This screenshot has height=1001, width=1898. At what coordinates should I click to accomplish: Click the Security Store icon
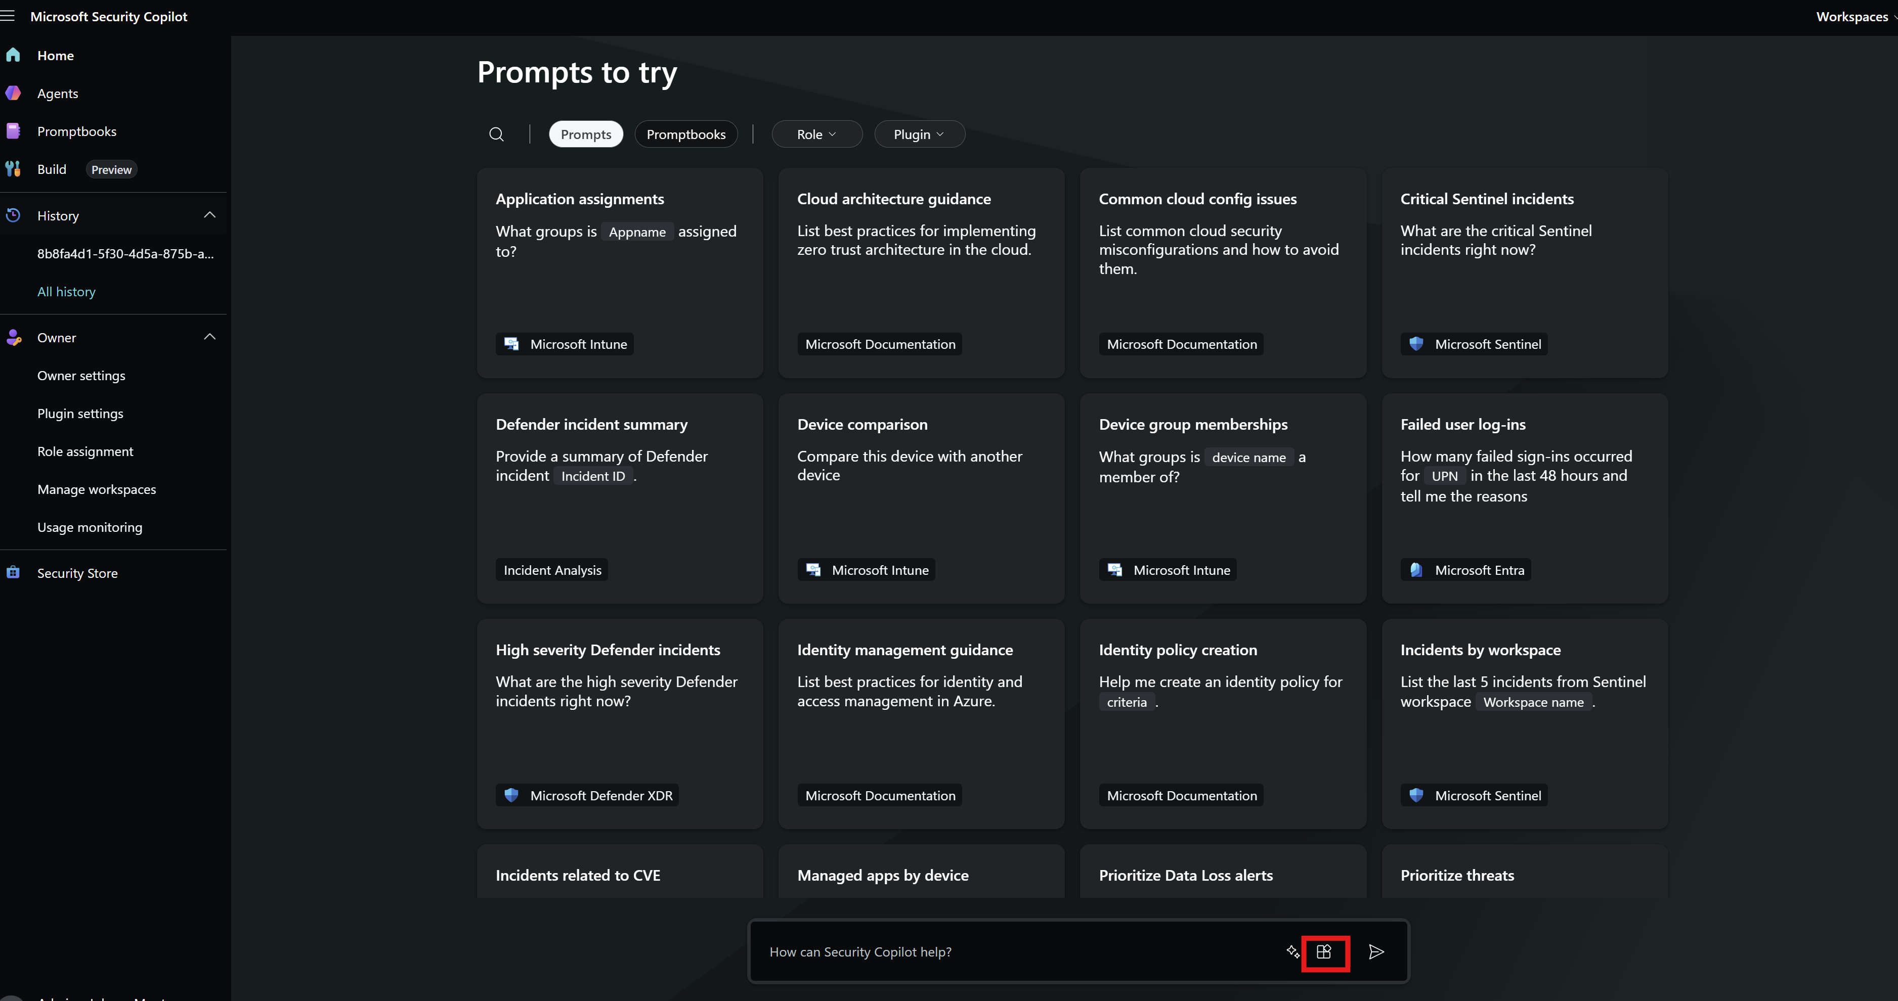(13, 573)
